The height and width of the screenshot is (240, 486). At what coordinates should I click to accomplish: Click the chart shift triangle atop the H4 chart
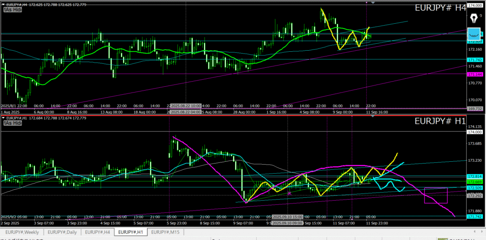pyautogui.click(x=373, y=2)
